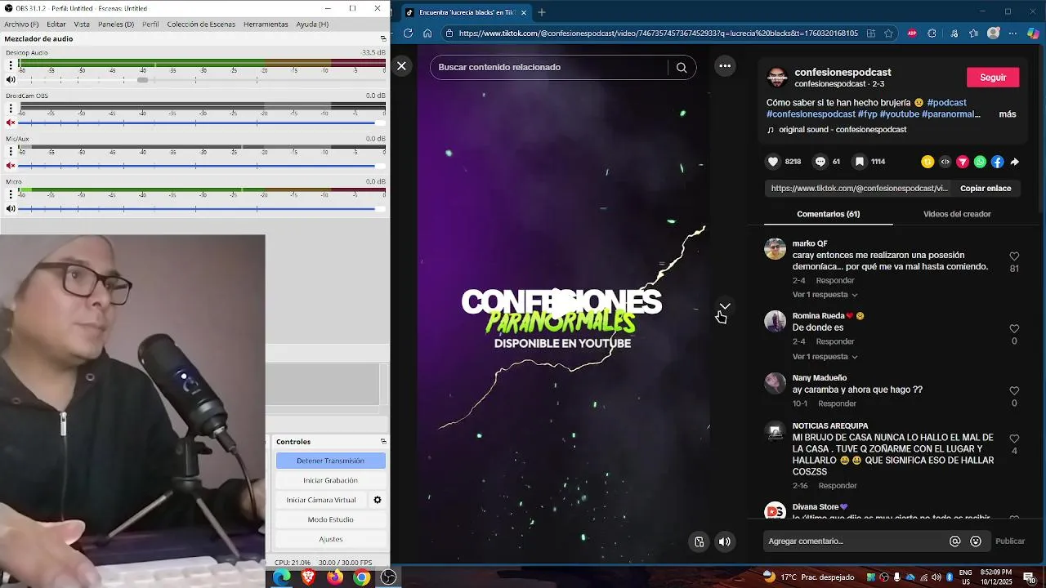
Task: Get embed code via embed icon
Action: click(945, 162)
